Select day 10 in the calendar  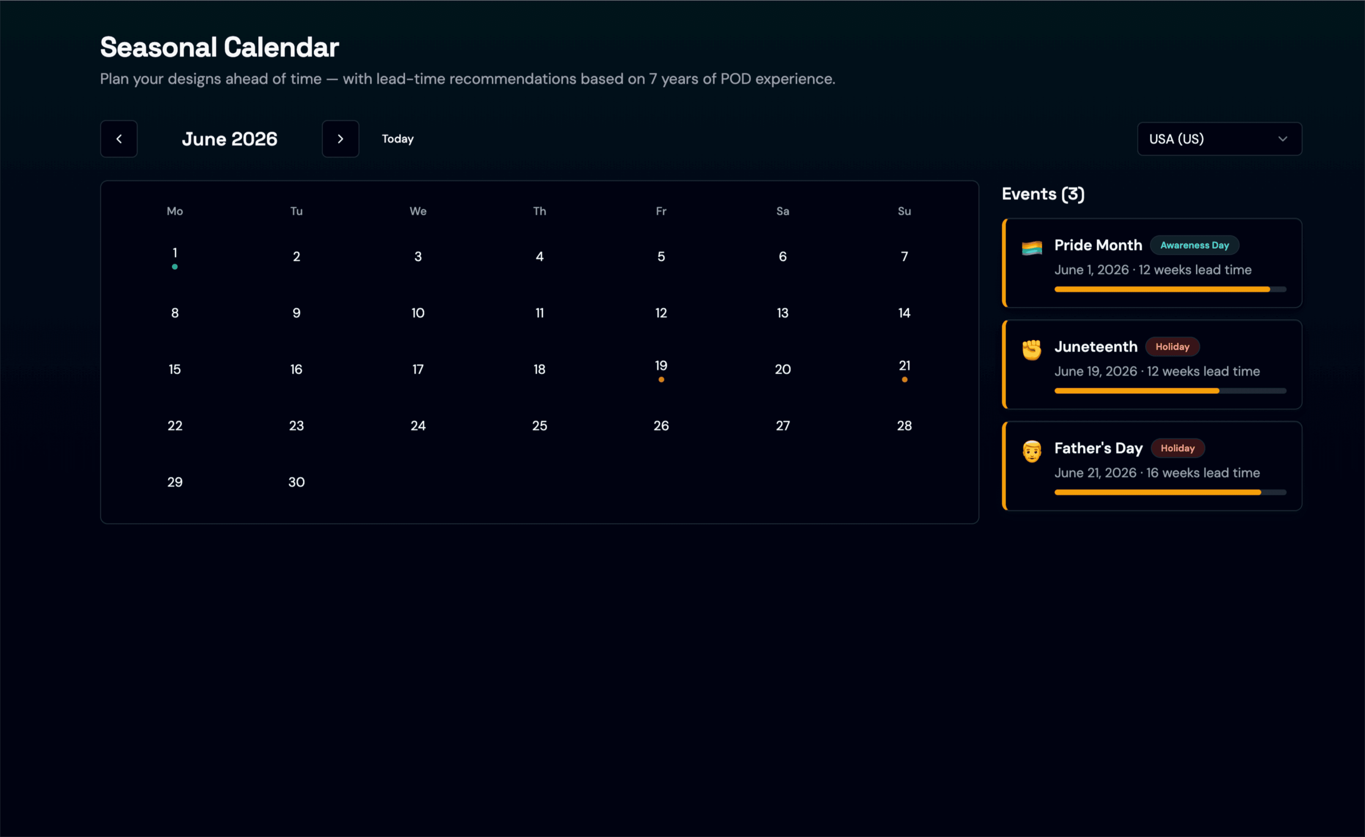tap(418, 313)
